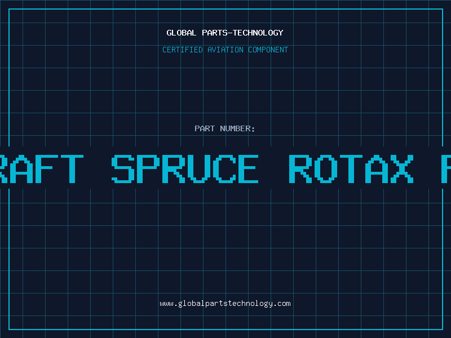
Task: Open the www.globalpartstechnology.com link
Action: [x=225, y=304]
